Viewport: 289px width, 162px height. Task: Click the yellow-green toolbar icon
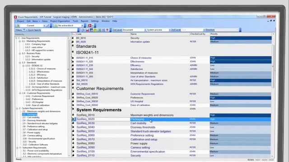95,30
